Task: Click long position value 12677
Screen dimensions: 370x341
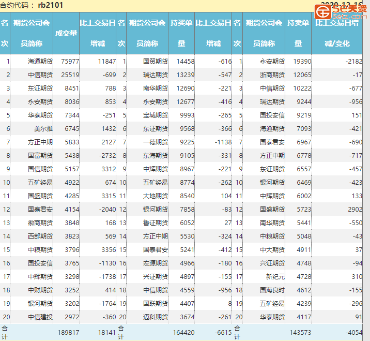Action: [186, 102]
